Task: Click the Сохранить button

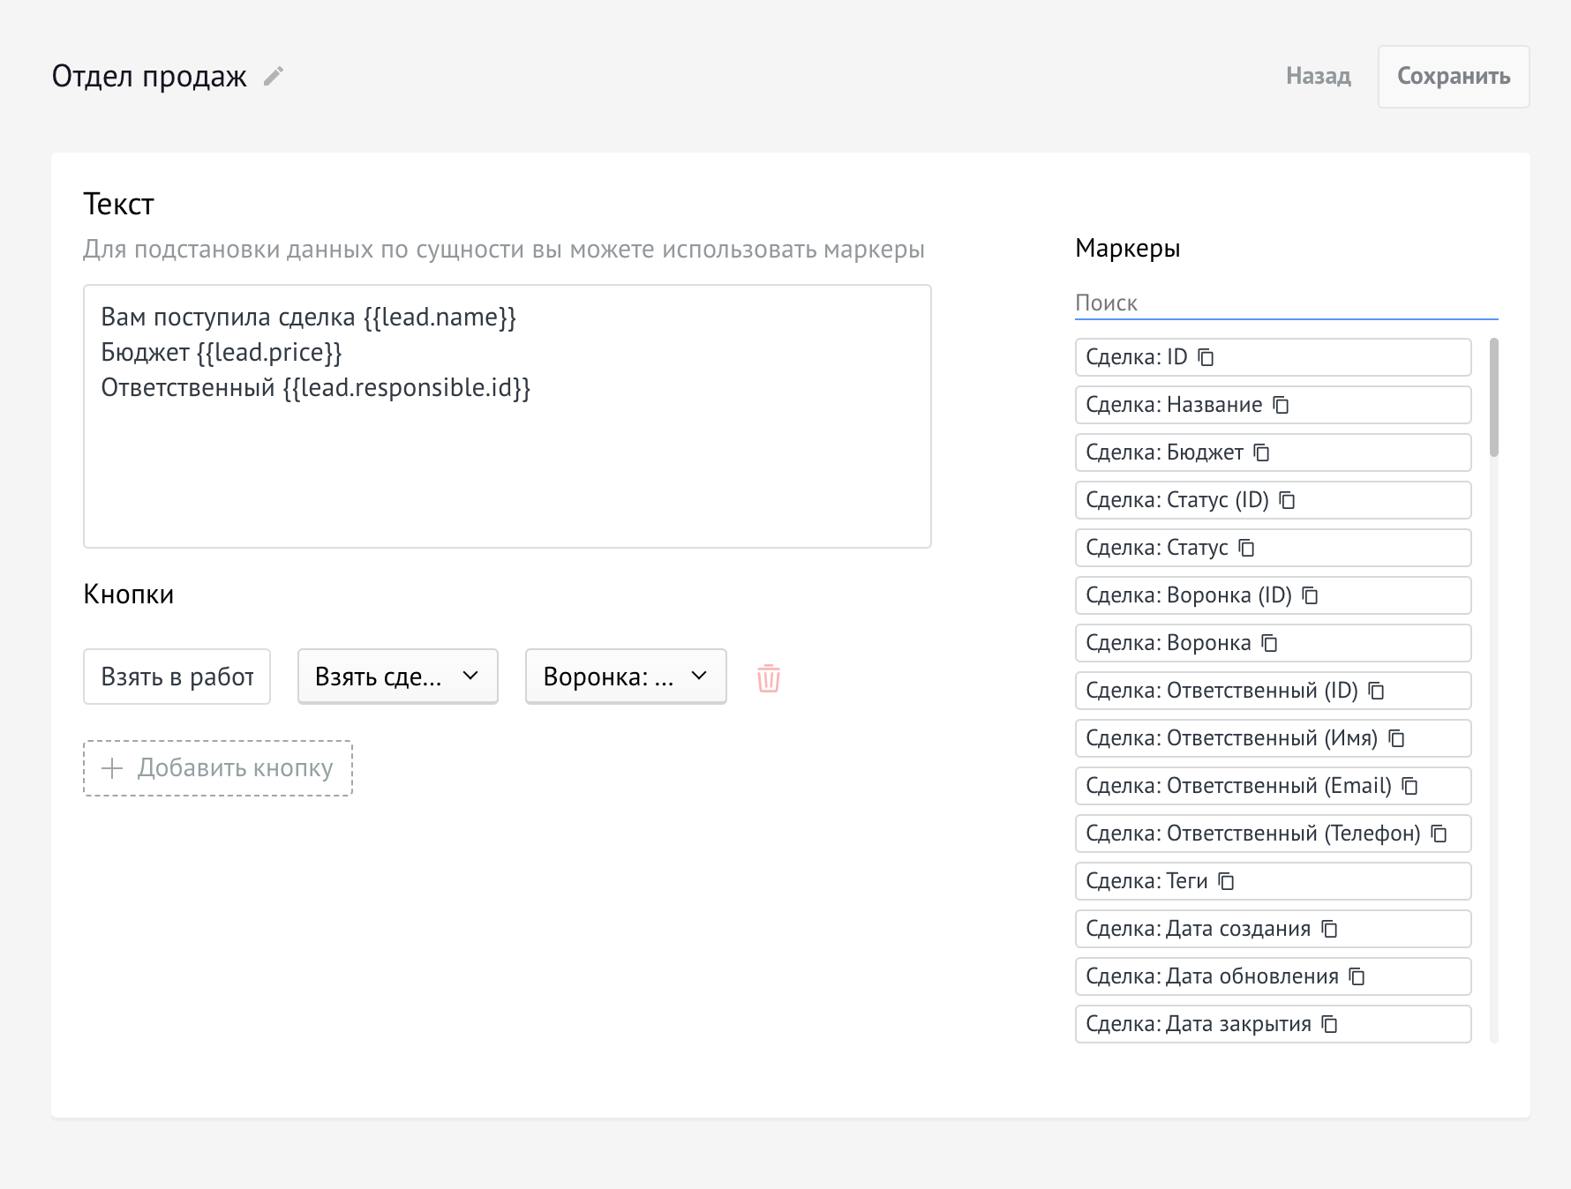Action: [x=1454, y=77]
